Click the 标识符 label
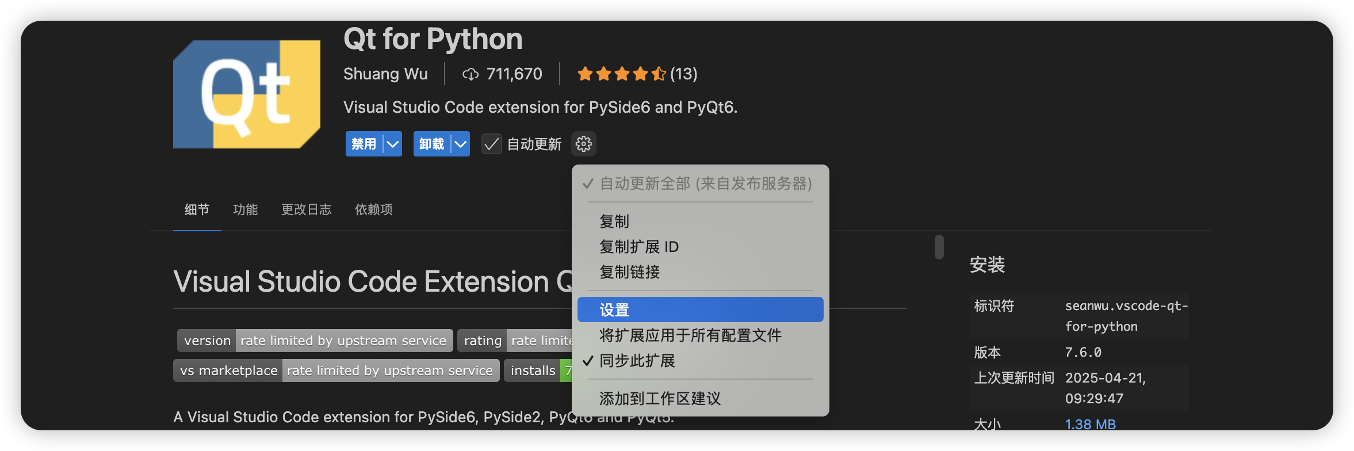Image resolution: width=1354 pixels, height=451 pixels. pyautogui.click(x=994, y=305)
